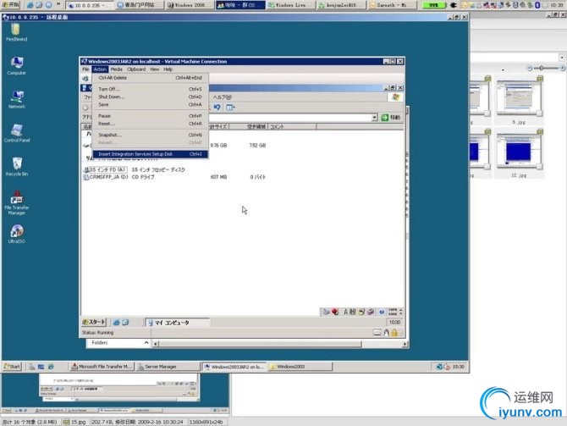The height and width of the screenshot is (426, 567).
Task: Choose Ctrl-Alt-Delete from the Action menu
Action: [151, 78]
